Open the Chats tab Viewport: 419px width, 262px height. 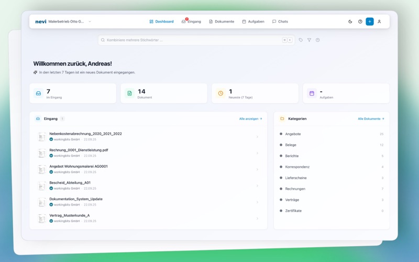click(x=280, y=21)
